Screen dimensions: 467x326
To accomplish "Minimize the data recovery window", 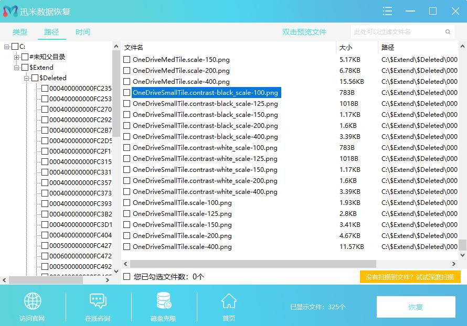I will (410, 11).
